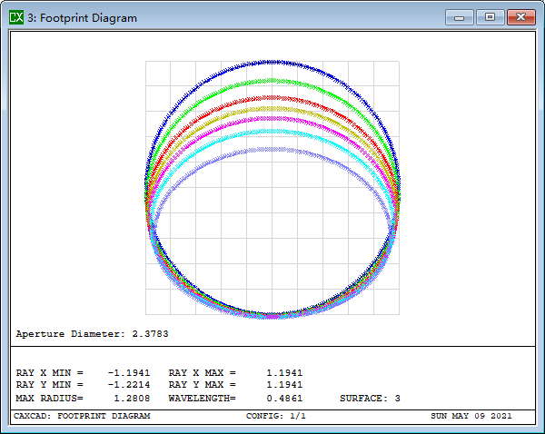Click the 'MAX RADIUS=' label
Viewport: 545px width, 434px height.
pyautogui.click(x=50, y=399)
